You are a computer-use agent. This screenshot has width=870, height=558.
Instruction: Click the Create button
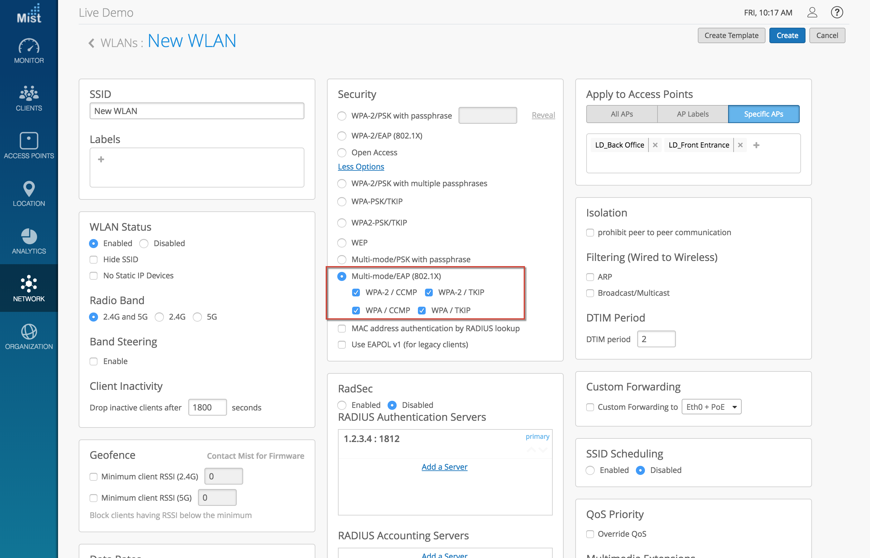[787, 35]
